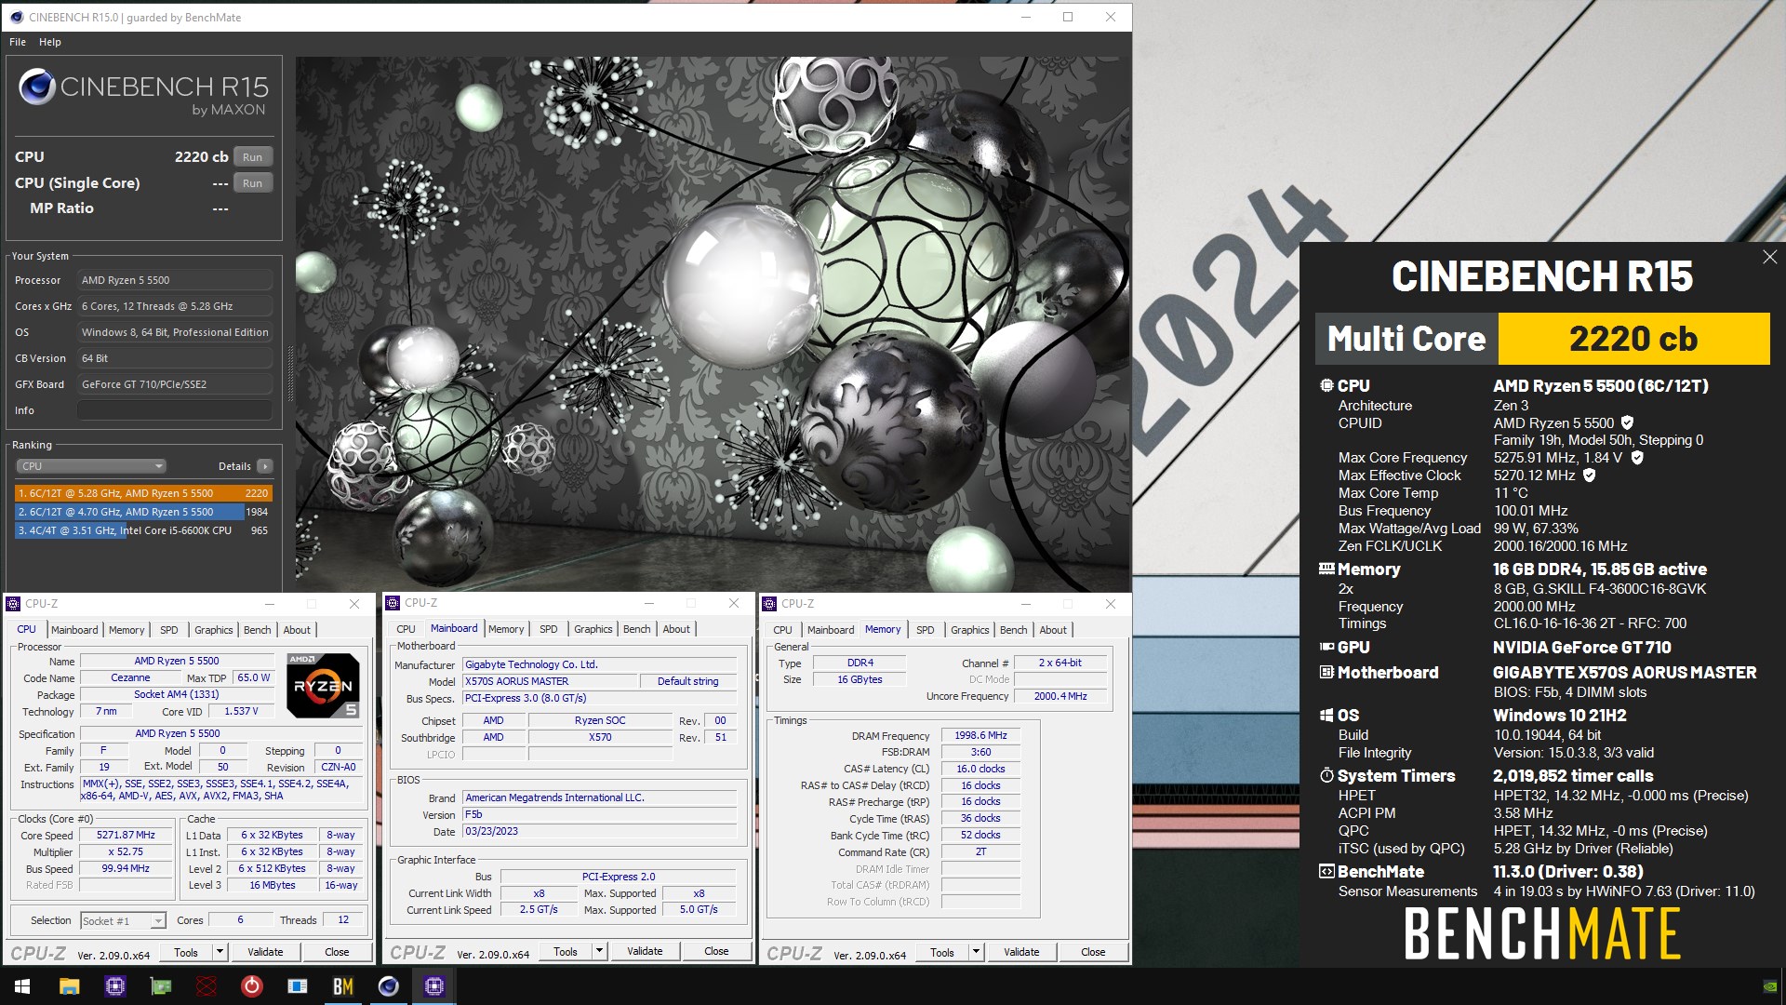Select top ranking entry 6C/12T @ 5.28 GHz

142,493
